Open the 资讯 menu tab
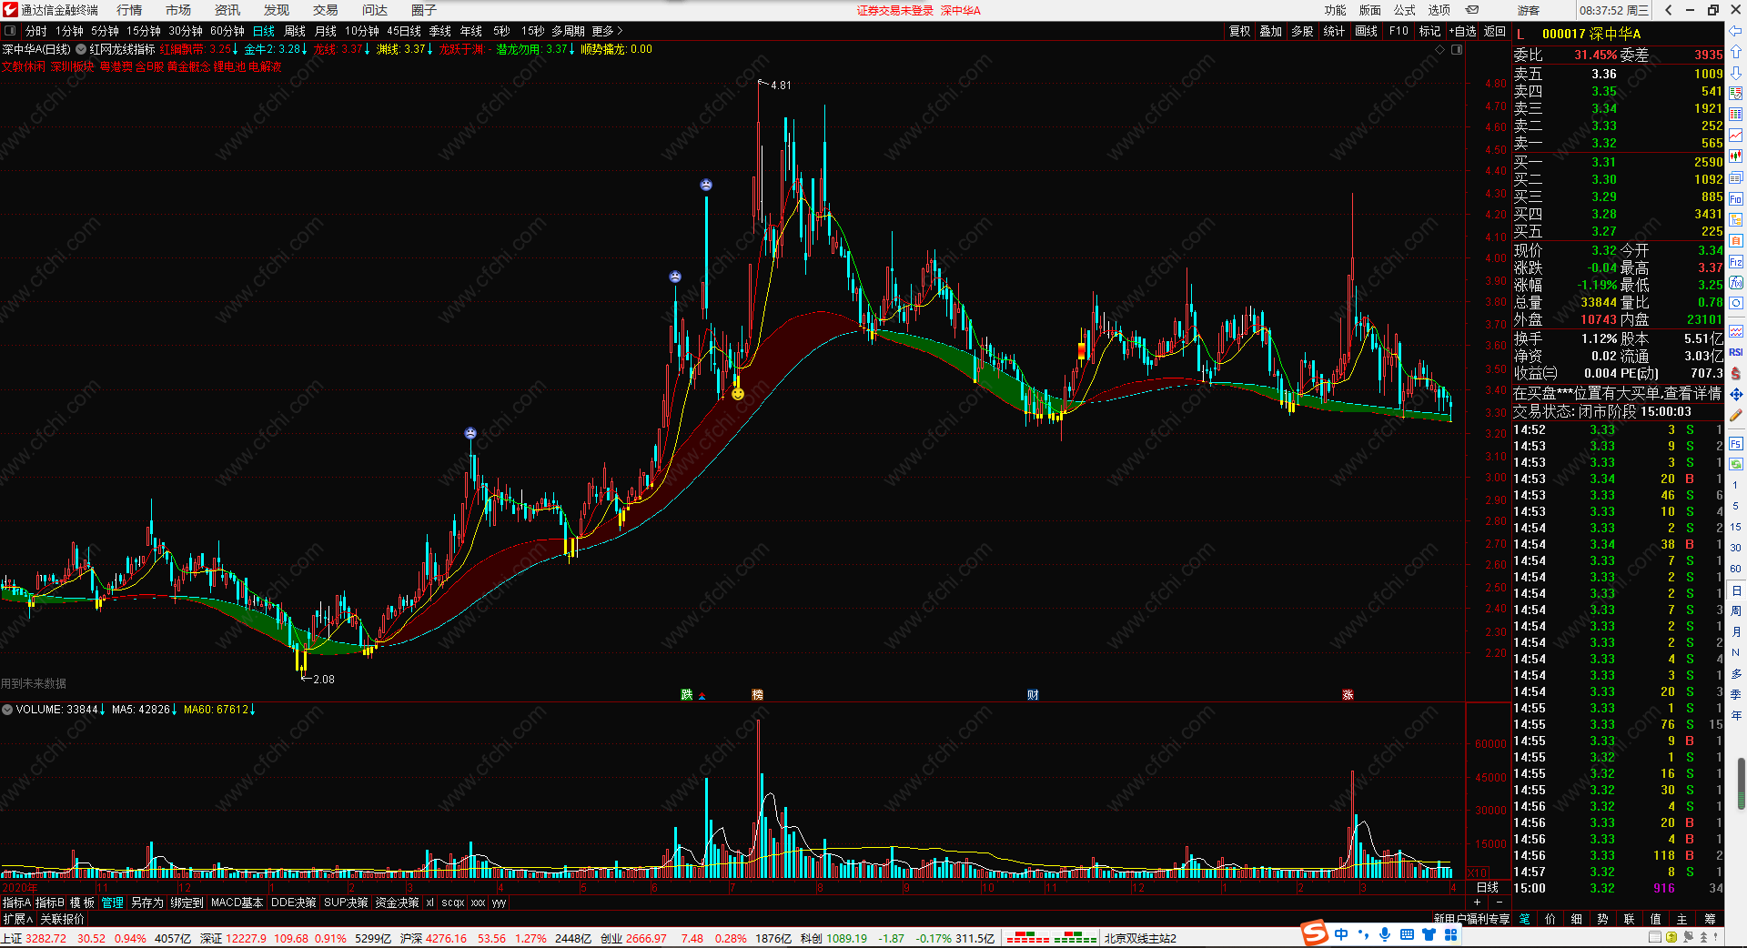1747x948 pixels. [x=227, y=10]
